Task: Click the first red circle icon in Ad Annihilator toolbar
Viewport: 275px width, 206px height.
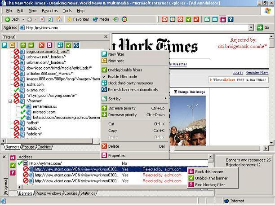Action: tap(164, 19)
